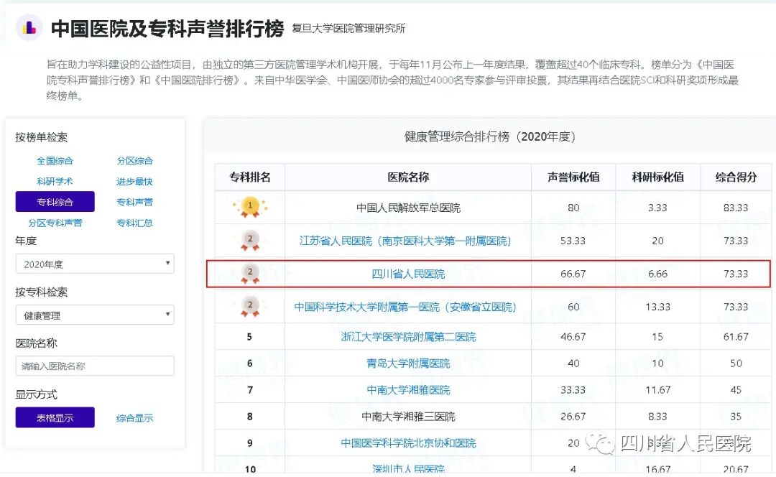Click the silver medal badge in the 四川省人民医院 row
Viewport: 776px width, 477px height.
pyautogui.click(x=250, y=274)
